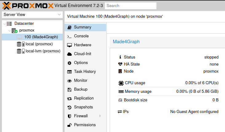Click the Monitor eye icon
The width and height of the screenshot is (225, 132).
[x=69, y=81]
